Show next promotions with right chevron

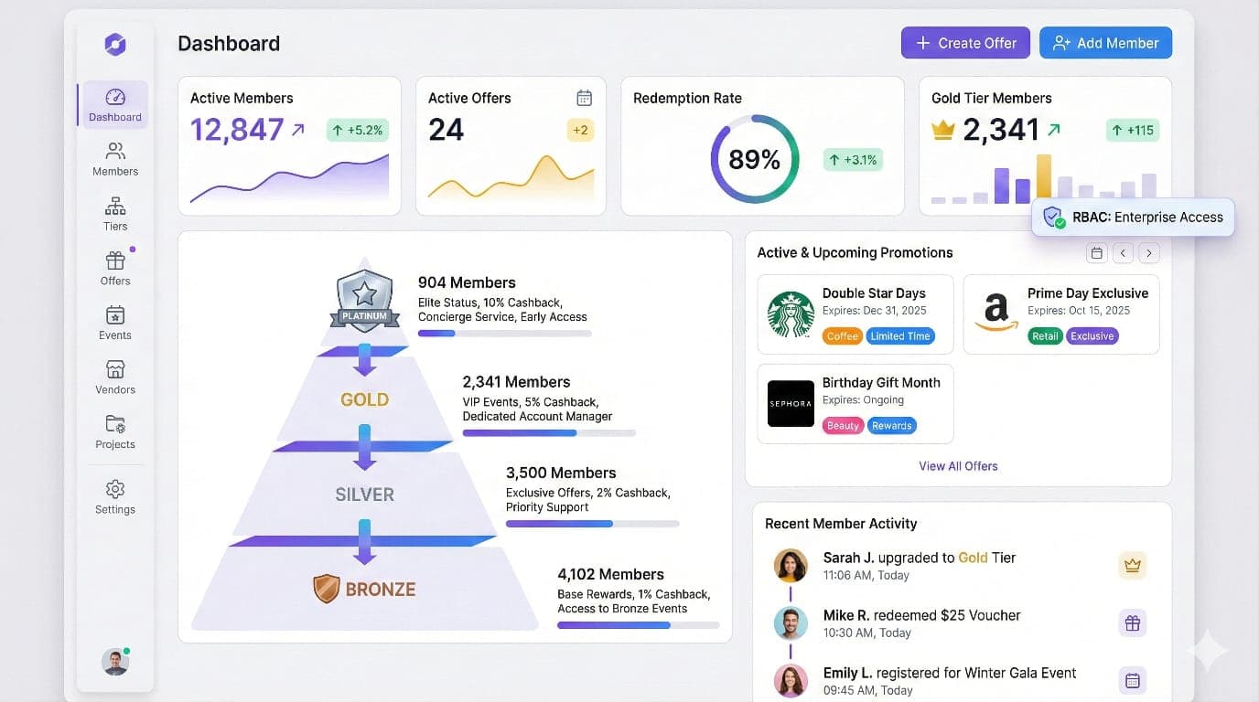pyautogui.click(x=1149, y=253)
